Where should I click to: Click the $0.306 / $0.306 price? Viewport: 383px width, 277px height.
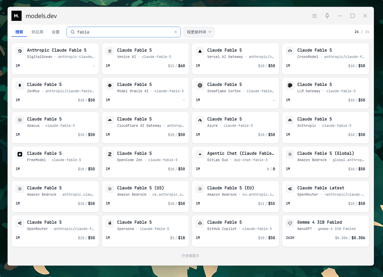(x=350, y=238)
